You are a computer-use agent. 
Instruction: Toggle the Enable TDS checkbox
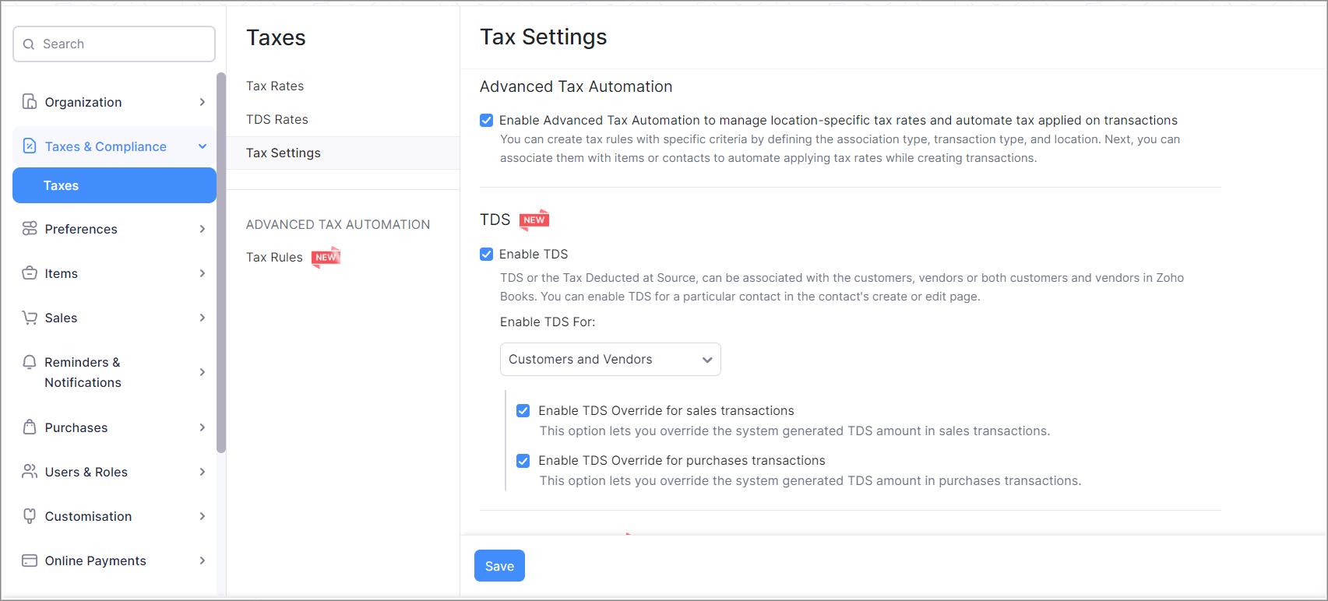[487, 255]
